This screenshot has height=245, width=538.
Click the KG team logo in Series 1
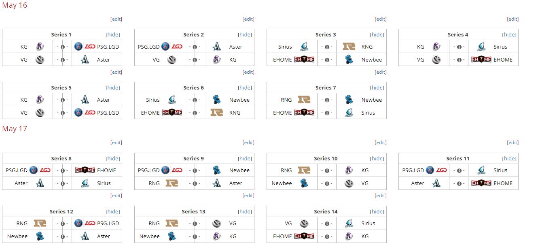click(40, 47)
